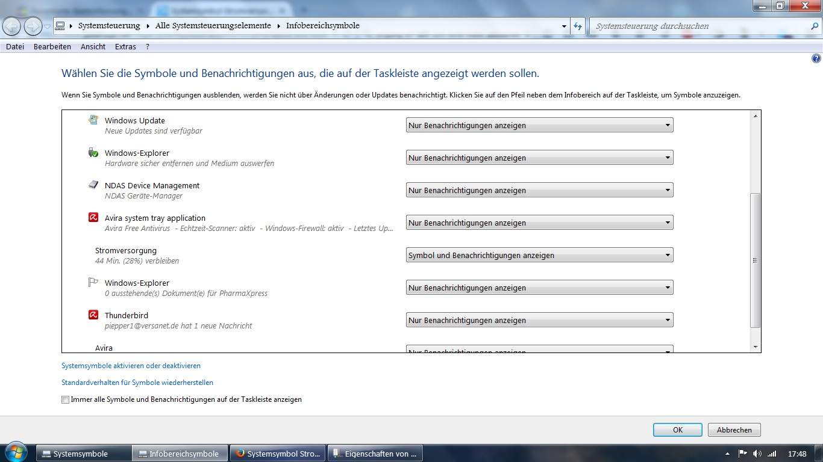Open the Ansicht menu

93,46
